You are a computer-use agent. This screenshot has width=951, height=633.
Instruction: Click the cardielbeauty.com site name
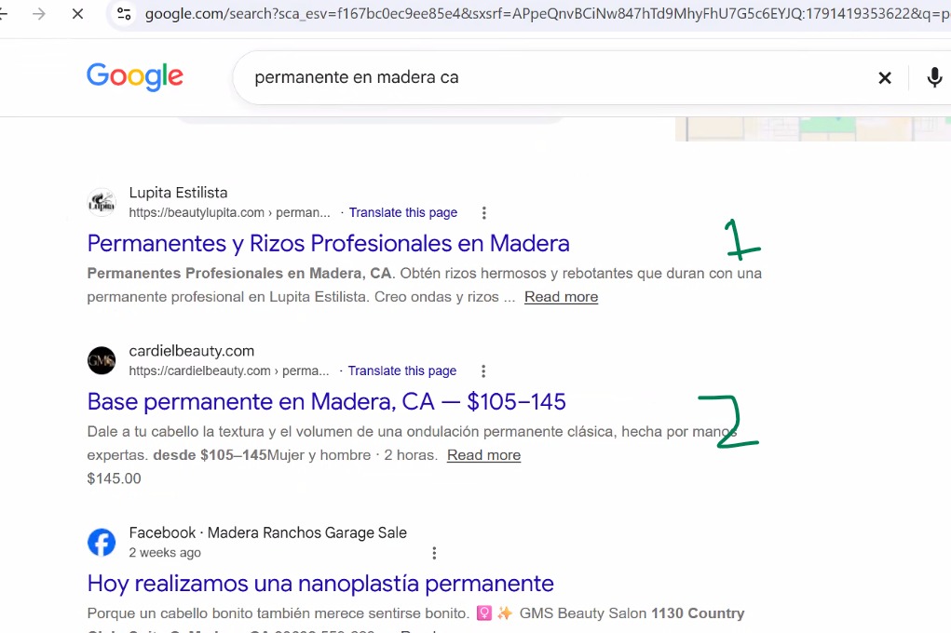tap(192, 351)
